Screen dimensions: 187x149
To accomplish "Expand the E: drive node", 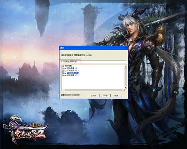I will pos(63,73).
